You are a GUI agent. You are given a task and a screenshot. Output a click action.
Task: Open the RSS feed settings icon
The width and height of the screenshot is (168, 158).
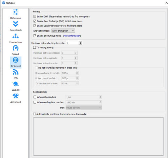(15, 72)
